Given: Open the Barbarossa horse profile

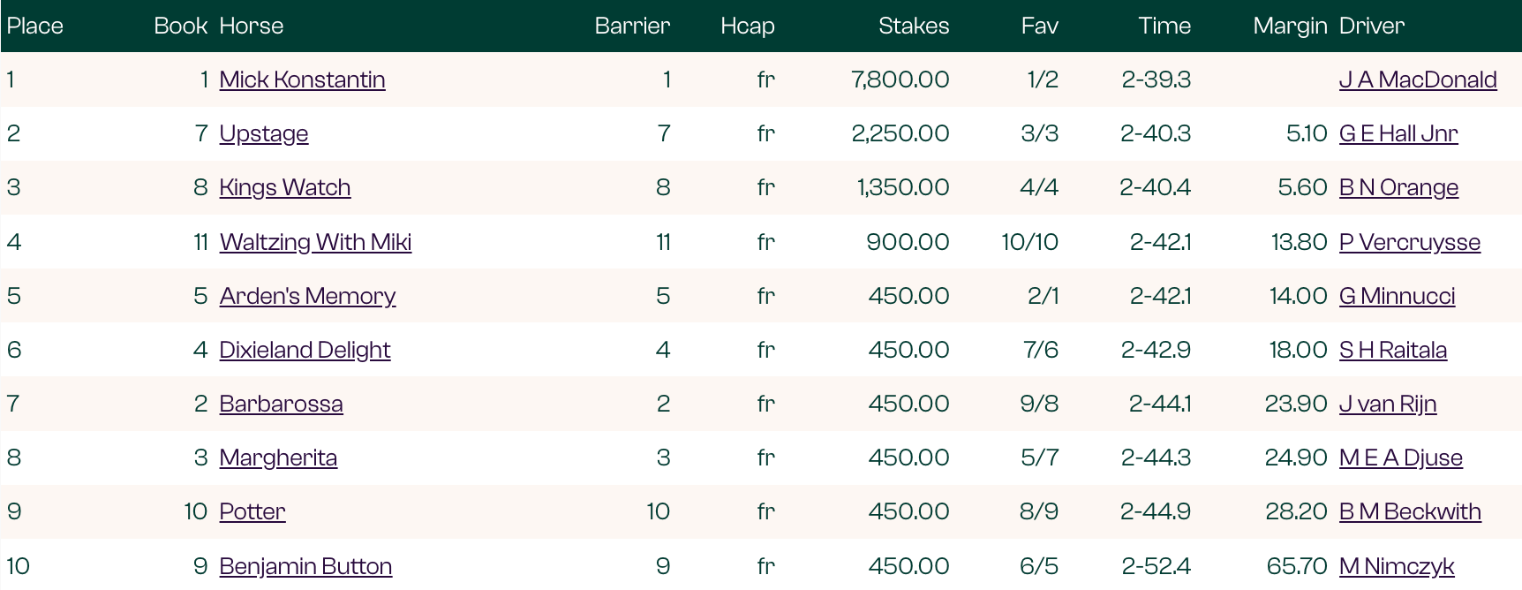Looking at the screenshot, I should 281,404.
